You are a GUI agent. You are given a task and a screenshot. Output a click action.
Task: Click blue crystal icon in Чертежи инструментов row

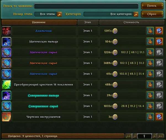pos(159,117)
